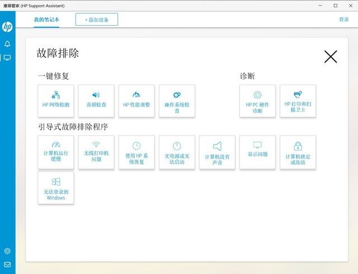358x274 pixels.
Task: Select 计算机没有声音 troubleshooter
Action: point(217,152)
